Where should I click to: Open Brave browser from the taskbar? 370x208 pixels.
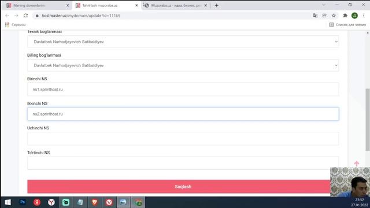(x=95, y=202)
